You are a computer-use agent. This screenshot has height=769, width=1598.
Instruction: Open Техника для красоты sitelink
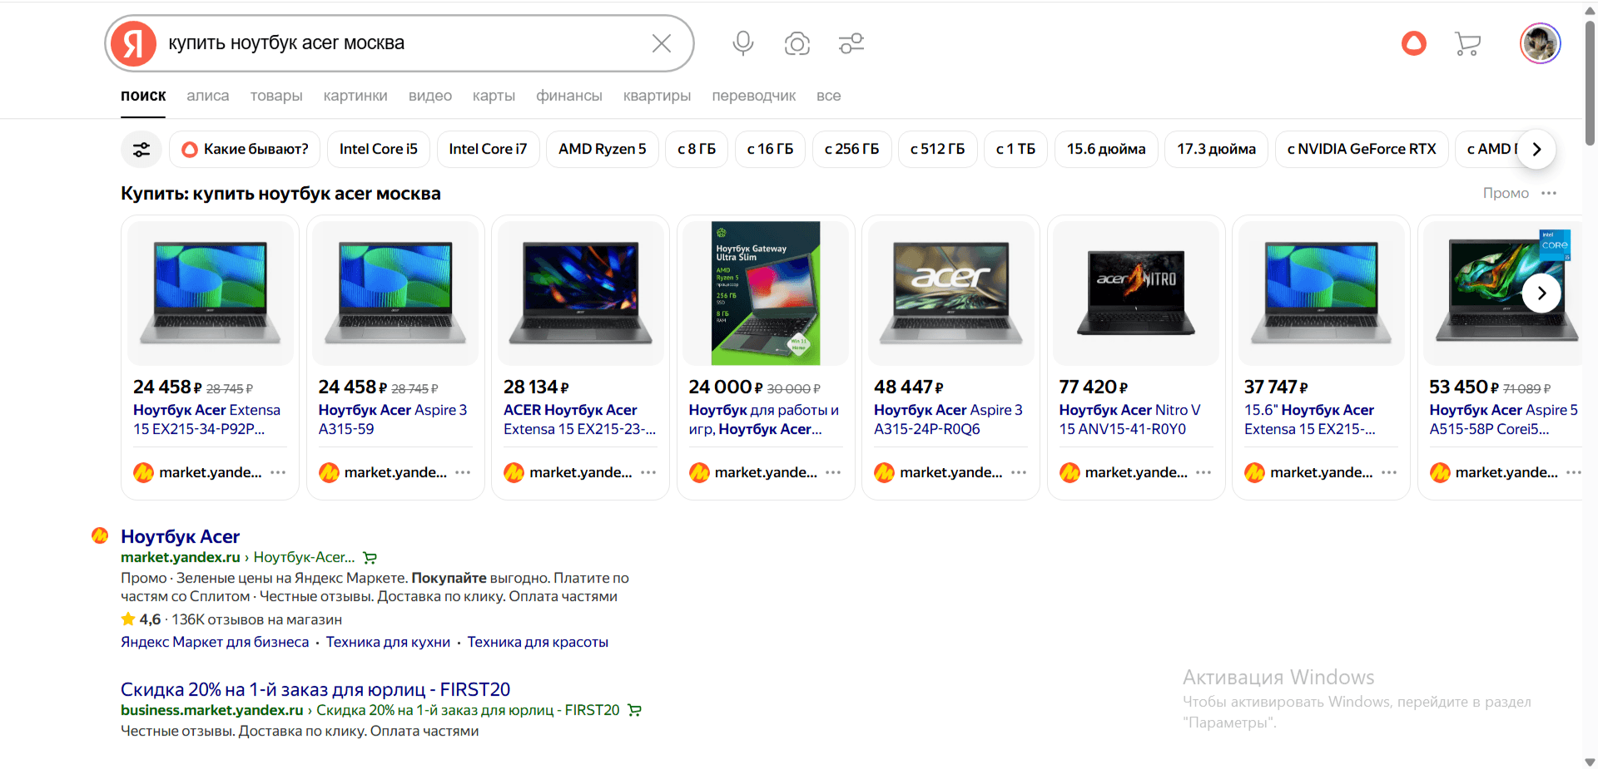point(538,642)
